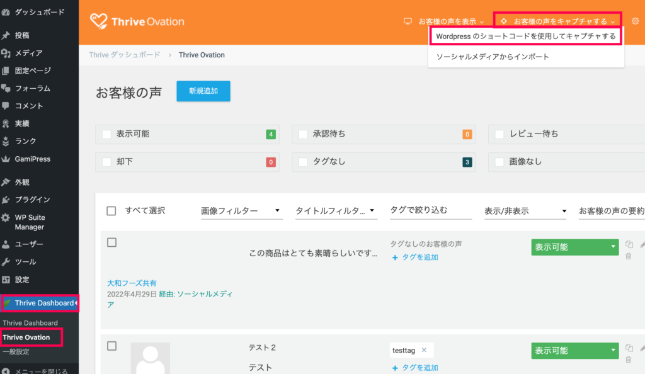Open コメント via its comment bubble icon
This screenshot has height=374, width=645.
6,106
